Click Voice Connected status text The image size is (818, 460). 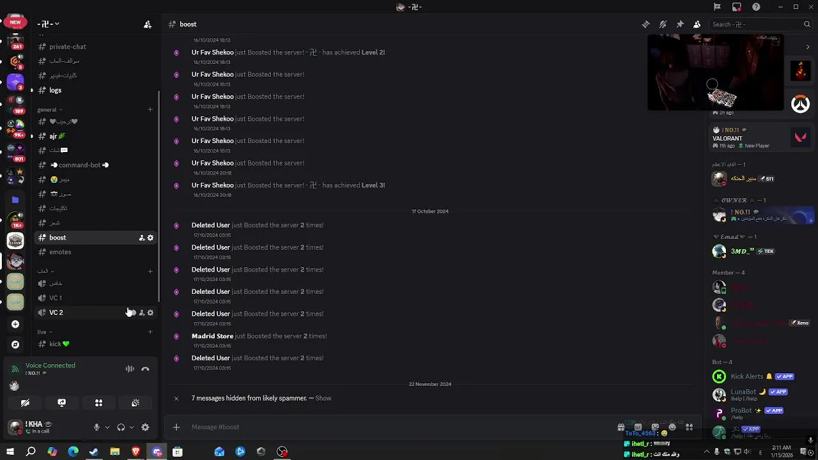point(50,365)
